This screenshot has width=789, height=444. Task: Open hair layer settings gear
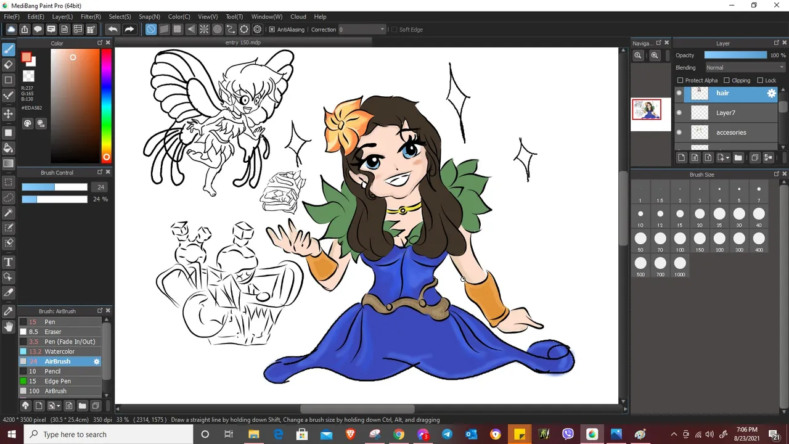pos(771,93)
